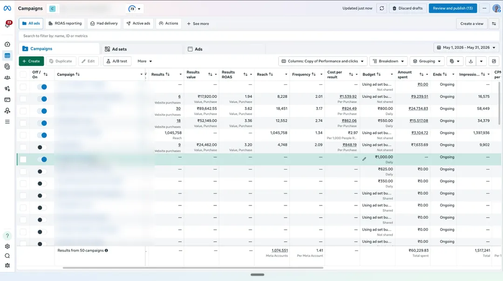This screenshot has height=281, width=503.
Task: Click the vertical table scrollbar
Action: 499,103
